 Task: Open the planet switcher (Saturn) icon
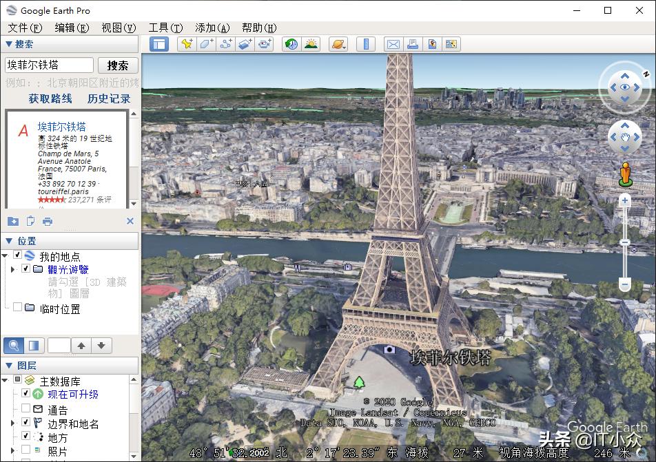[338, 44]
